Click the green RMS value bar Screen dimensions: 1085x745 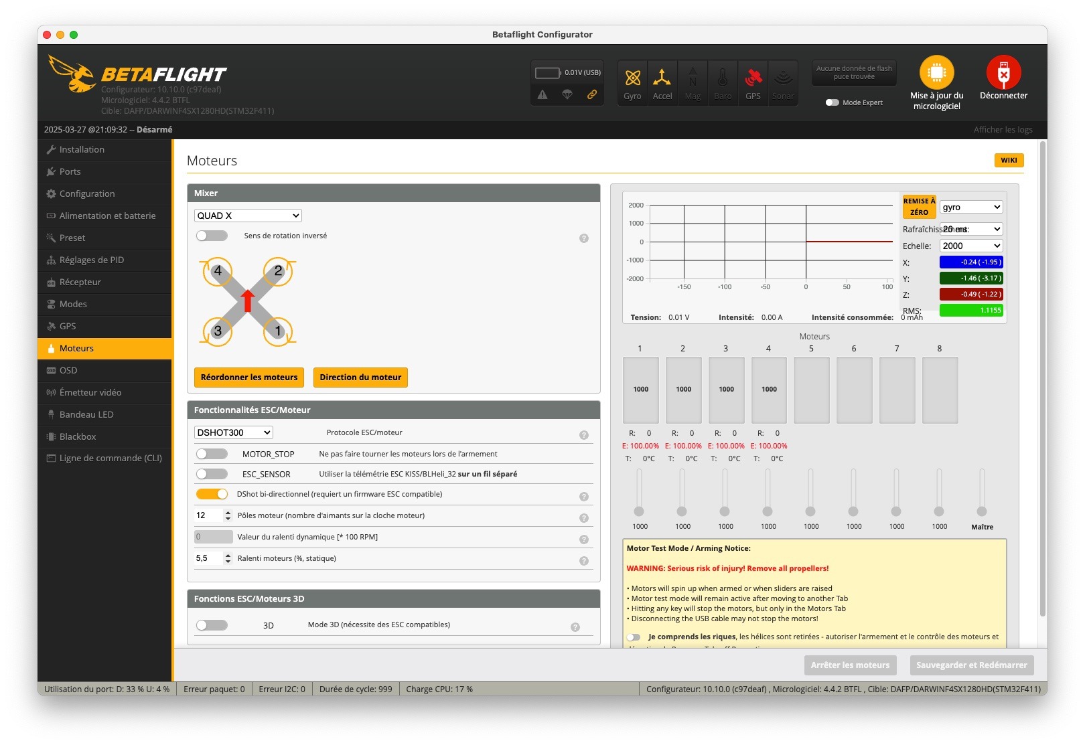pos(971,311)
